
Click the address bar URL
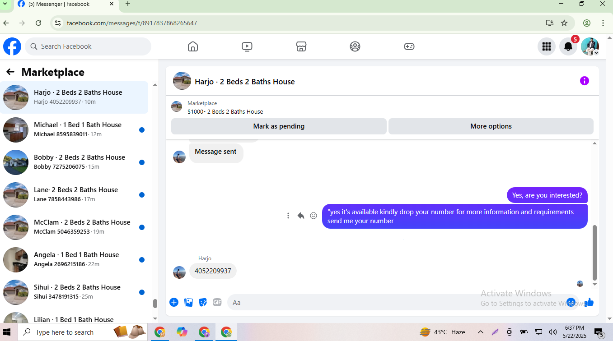[132, 23]
